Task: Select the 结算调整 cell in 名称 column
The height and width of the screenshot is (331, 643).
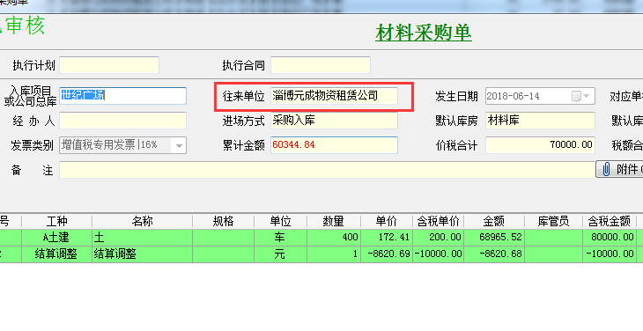Action: coord(143,254)
